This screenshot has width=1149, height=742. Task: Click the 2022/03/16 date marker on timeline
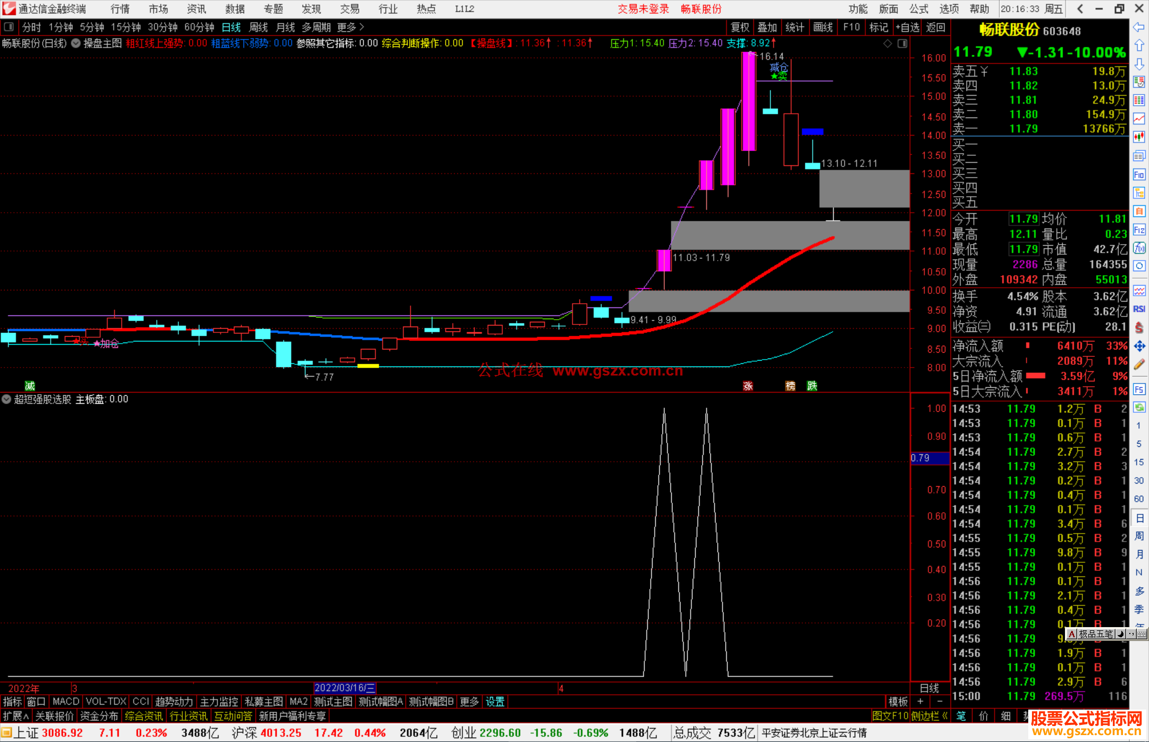345,688
